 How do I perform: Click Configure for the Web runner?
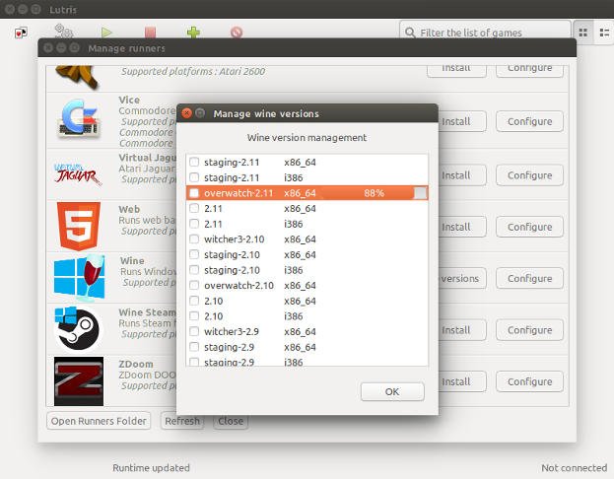pyautogui.click(x=529, y=227)
